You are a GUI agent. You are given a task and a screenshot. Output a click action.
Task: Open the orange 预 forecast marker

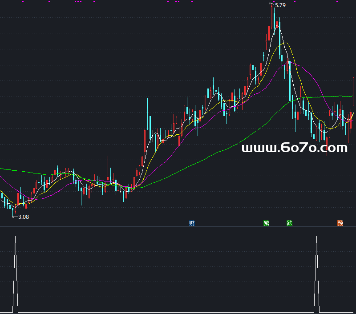click(x=340, y=223)
